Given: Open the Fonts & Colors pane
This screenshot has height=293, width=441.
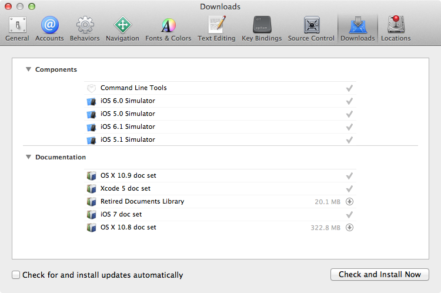Looking at the screenshot, I should click(168, 29).
